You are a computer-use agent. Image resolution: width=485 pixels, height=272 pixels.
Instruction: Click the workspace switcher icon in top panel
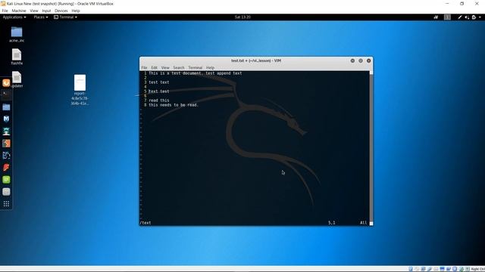coord(447,17)
